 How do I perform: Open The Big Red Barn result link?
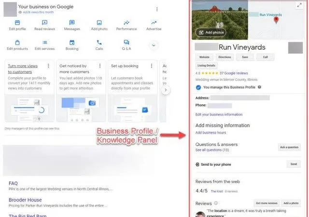[28, 216]
